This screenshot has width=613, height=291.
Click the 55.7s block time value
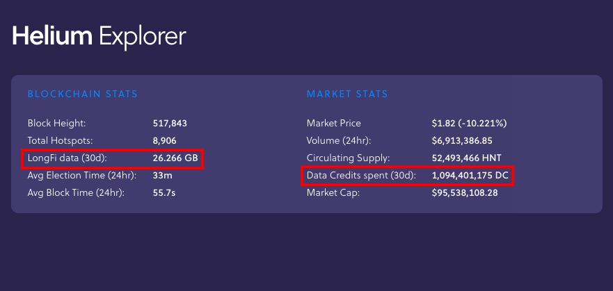[164, 192]
